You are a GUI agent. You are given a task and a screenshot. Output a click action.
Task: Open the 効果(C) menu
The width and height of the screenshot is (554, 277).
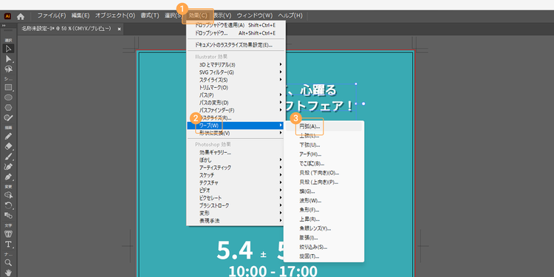coord(198,16)
